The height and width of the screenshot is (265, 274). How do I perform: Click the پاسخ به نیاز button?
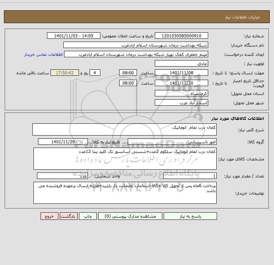(190, 216)
